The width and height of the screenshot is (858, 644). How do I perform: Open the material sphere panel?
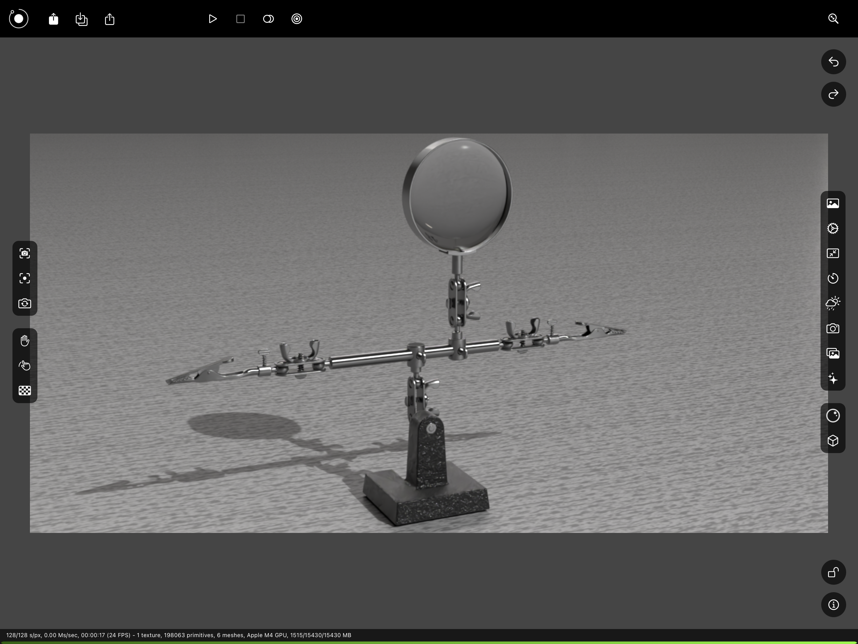pyautogui.click(x=833, y=416)
